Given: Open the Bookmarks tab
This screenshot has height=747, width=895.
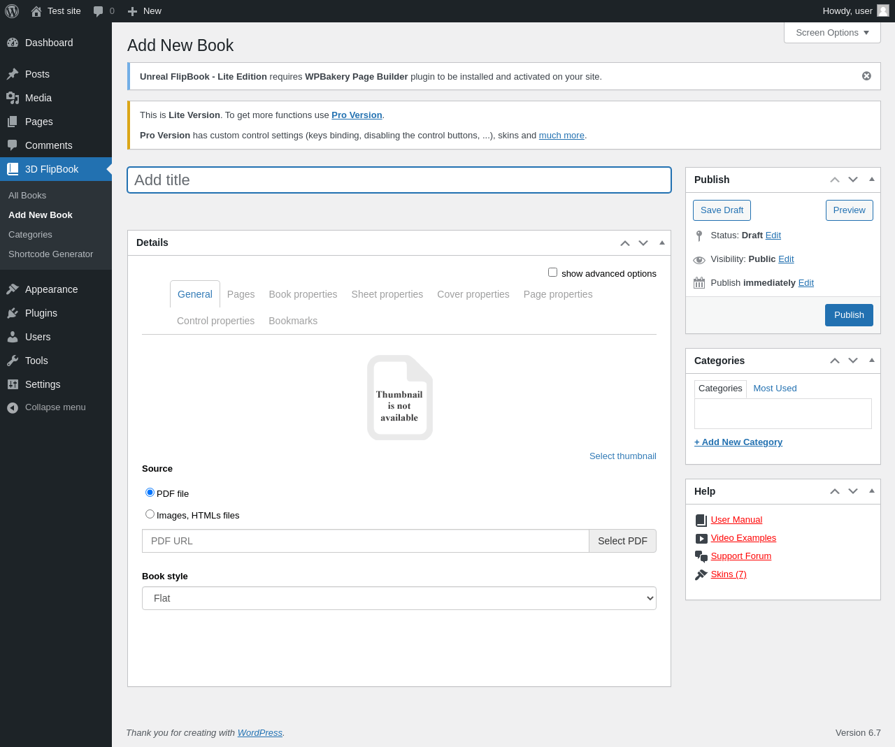Looking at the screenshot, I should tap(293, 321).
